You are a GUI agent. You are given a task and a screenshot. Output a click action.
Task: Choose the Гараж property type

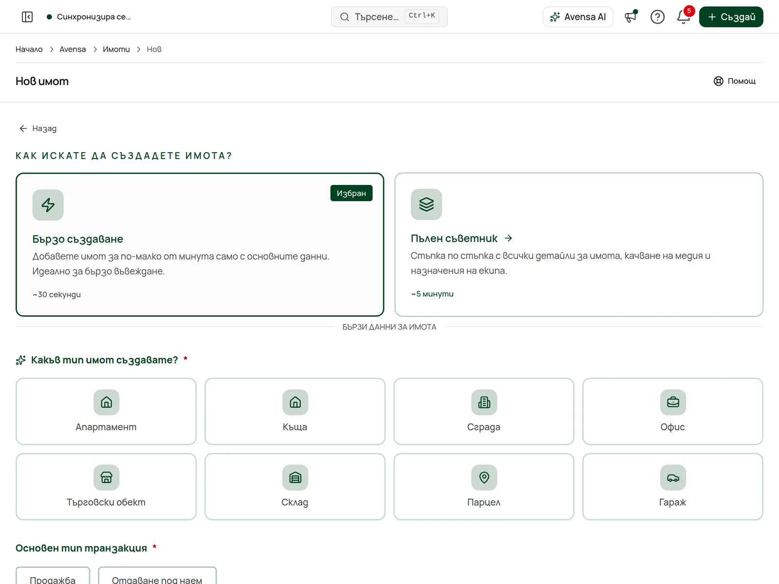pos(673,487)
